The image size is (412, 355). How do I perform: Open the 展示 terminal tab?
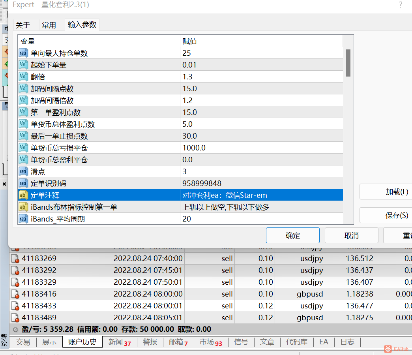click(49, 342)
